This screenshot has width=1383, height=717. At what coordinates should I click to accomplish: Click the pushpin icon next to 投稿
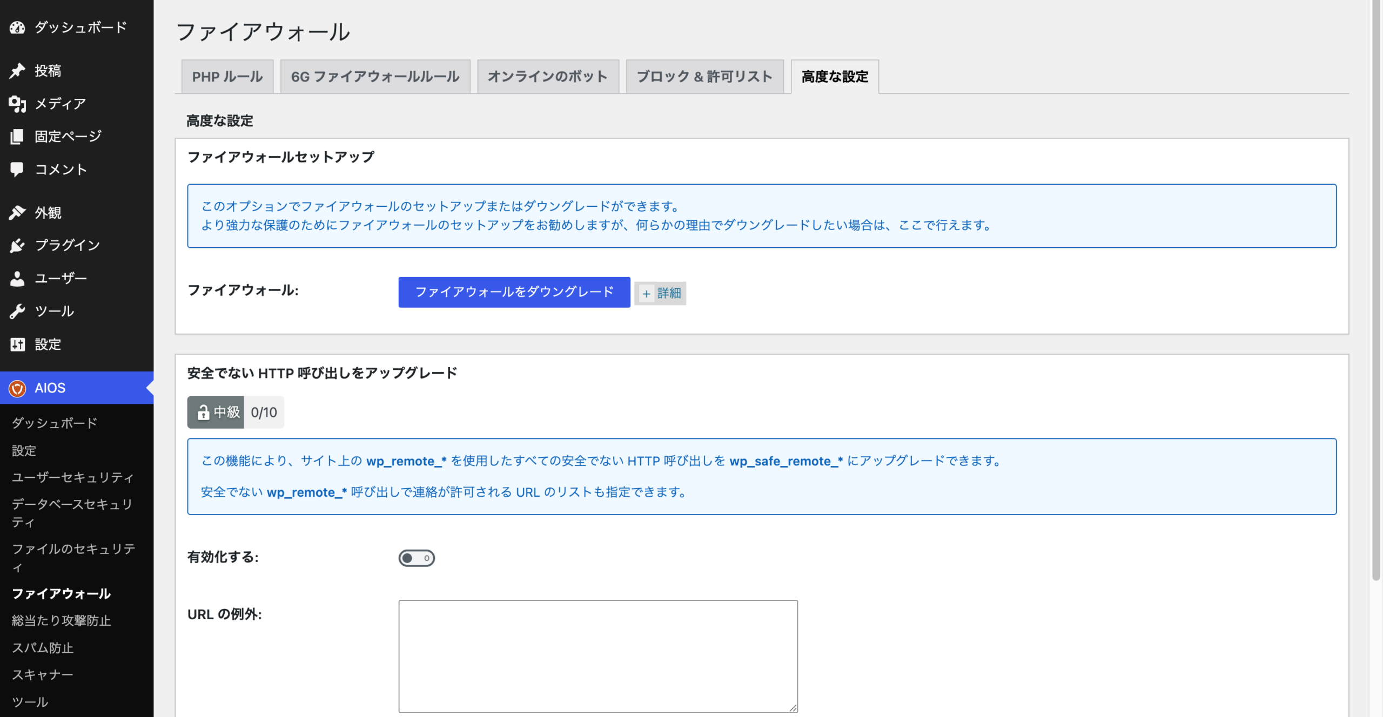pyautogui.click(x=17, y=71)
